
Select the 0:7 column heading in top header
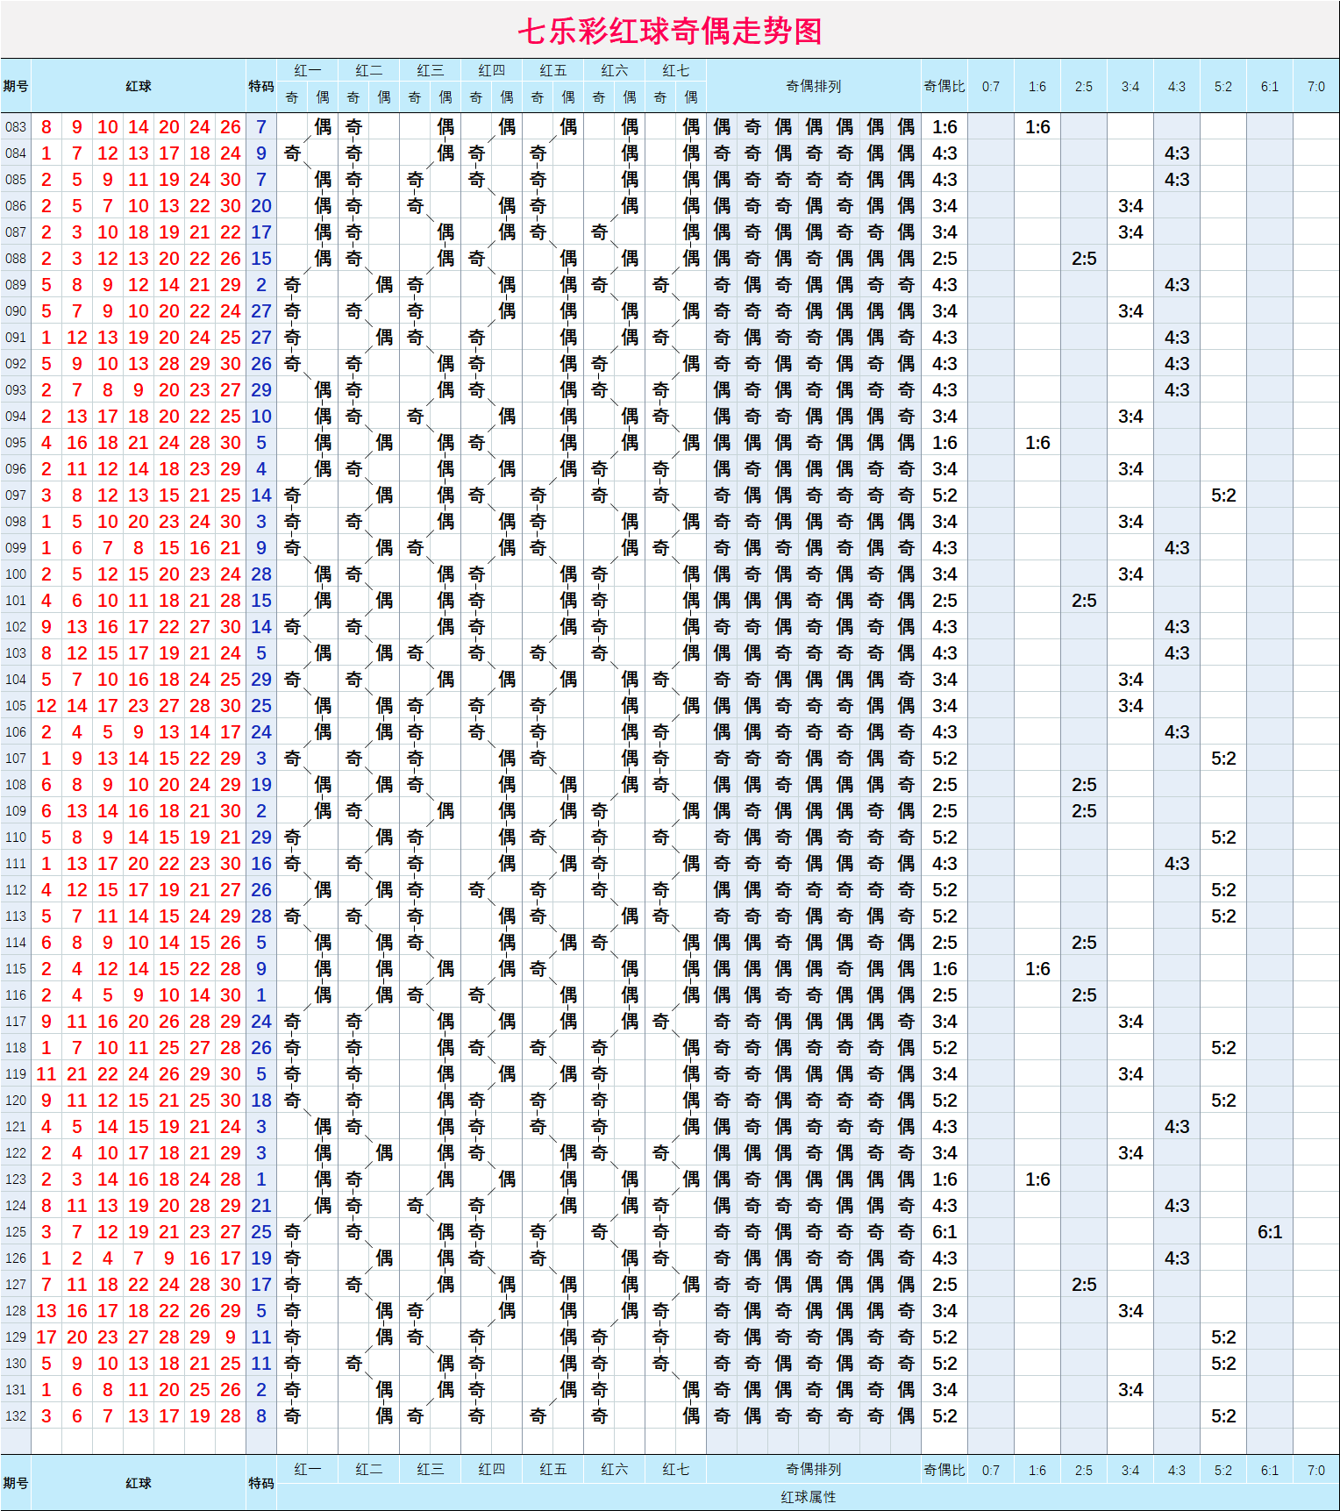click(x=991, y=86)
